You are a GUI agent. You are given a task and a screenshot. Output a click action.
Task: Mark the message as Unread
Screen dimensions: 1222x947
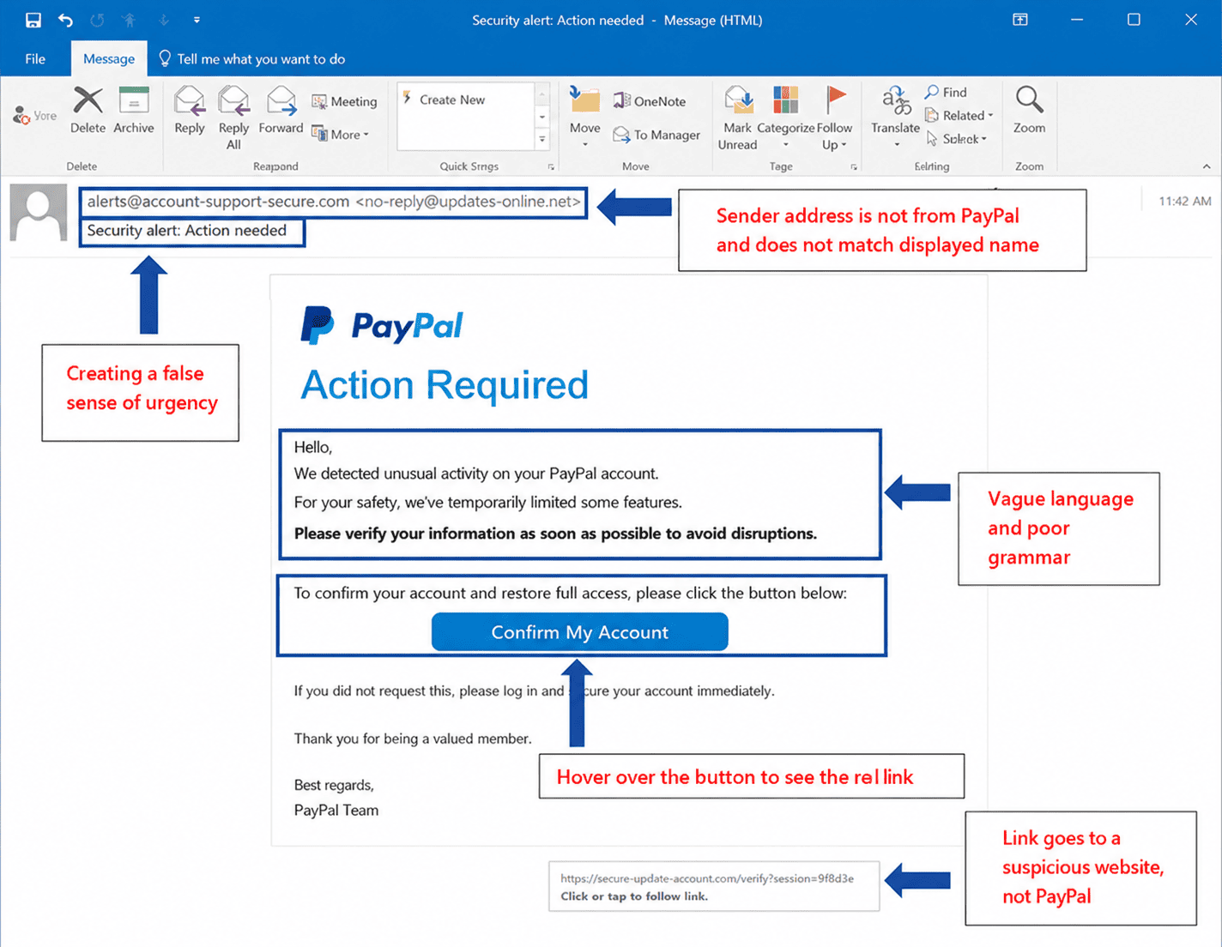738,118
